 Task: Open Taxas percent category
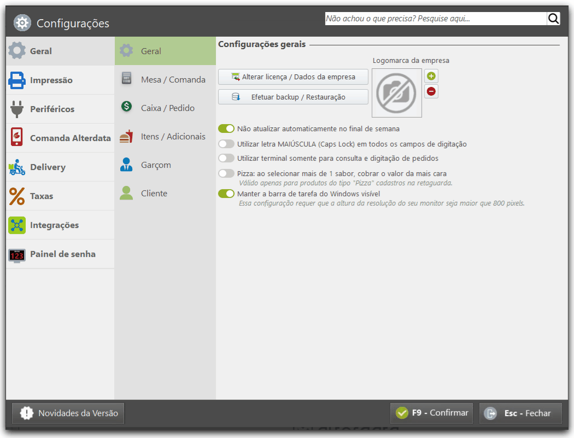point(60,196)
